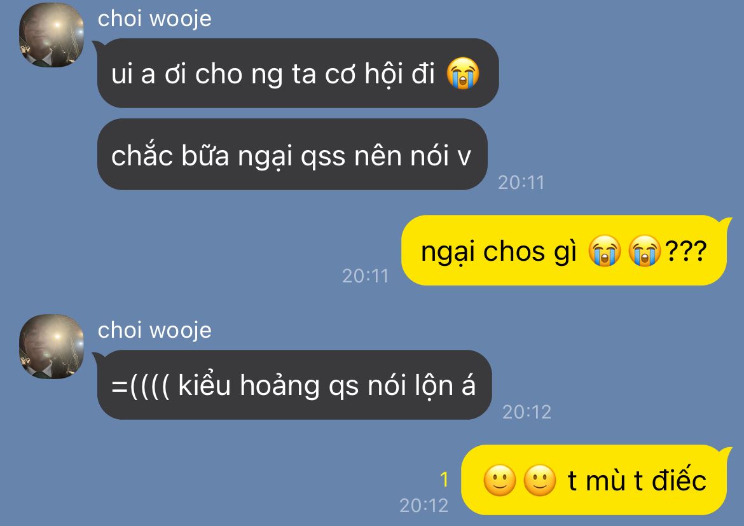This screenshot has width=744, height=526.
Task: Tap the '???' in the yellow message
Action: click(x=686, y=251)
